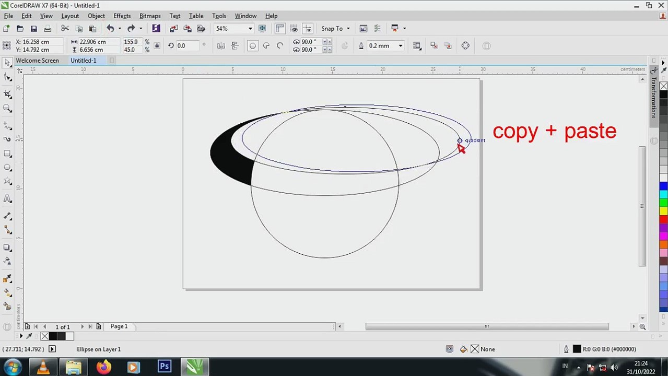Open Photoshop from the taskbar
The width and height of the screenshot is (668, 376).
tap(165, 367)
